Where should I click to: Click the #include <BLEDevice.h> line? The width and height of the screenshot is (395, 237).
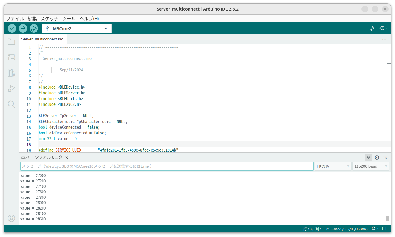62,87
